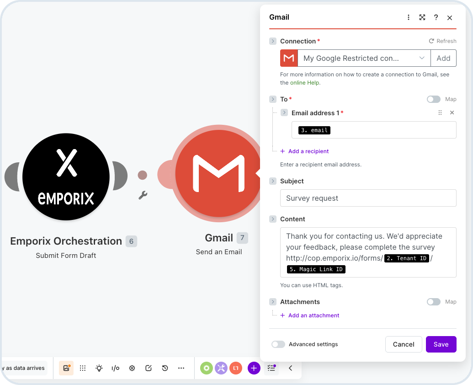
Task: Click the Email address 1 input field
Action: [x=374, y=130]
